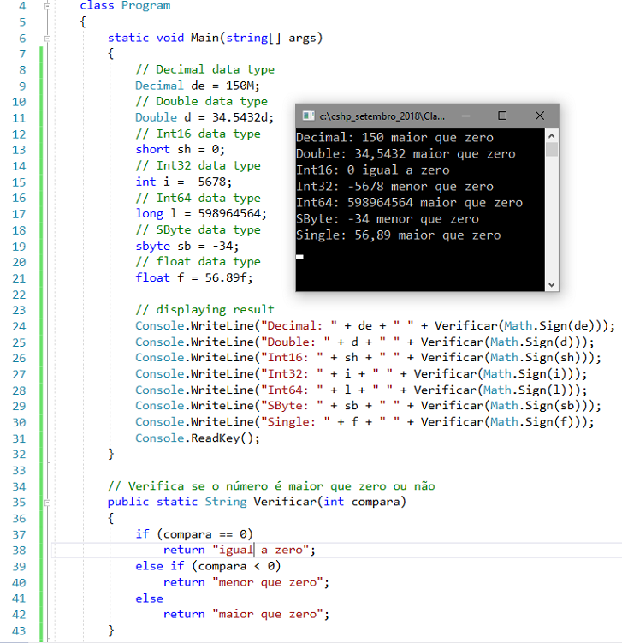Click line number 38 in the gutter

tap(19, 551)
